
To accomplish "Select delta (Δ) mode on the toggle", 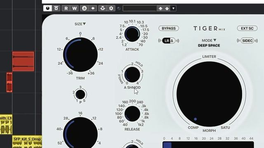I will click(172, 41).
